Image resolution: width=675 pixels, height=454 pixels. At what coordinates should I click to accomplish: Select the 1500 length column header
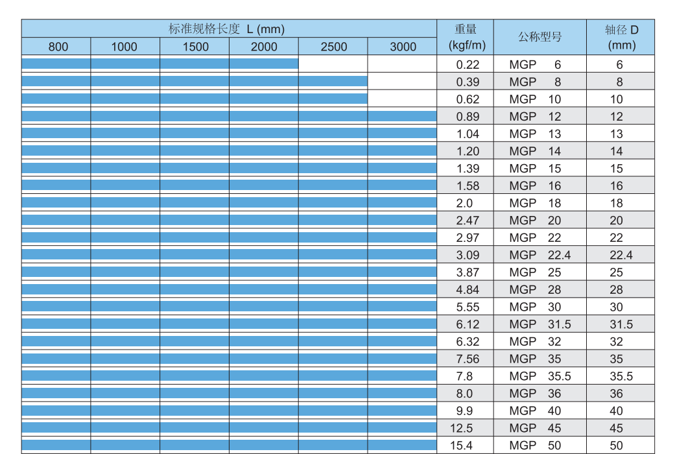click(195, 47)
